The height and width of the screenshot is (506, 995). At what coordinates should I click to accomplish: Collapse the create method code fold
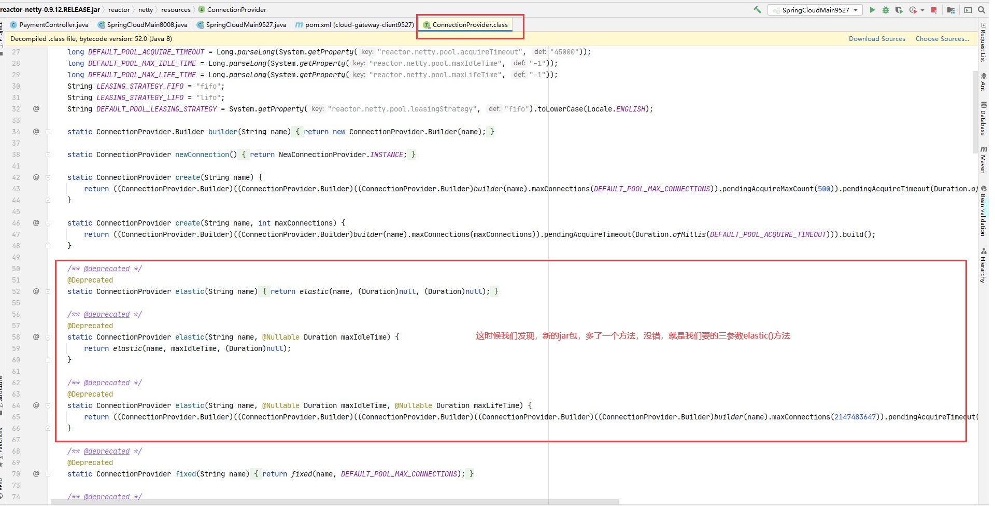[x=47, y=177]
